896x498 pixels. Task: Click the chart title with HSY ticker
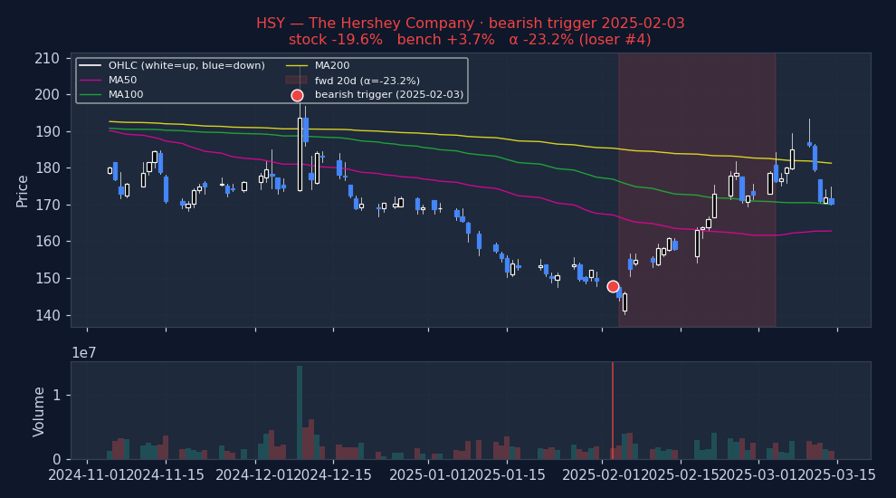coord(470,24)
